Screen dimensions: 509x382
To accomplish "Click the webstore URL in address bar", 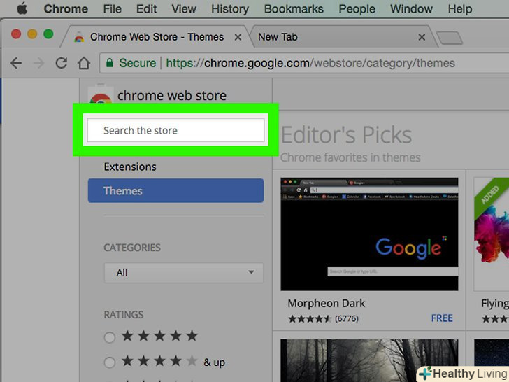I will pos(310,63).
